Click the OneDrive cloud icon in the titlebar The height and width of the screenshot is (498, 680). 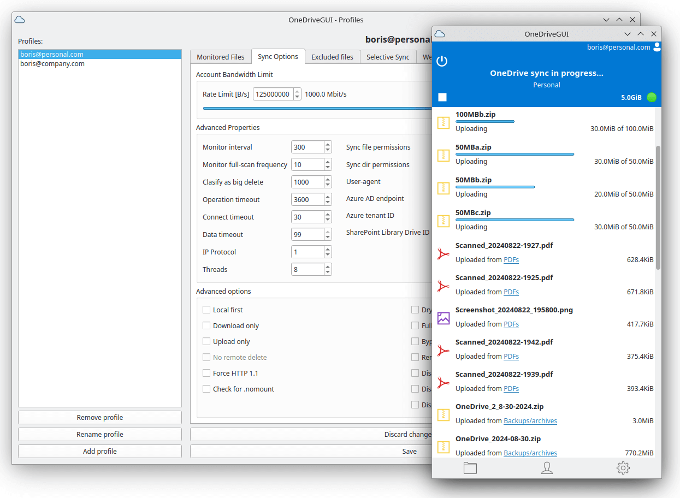pyautogui.click(x=440, y=34)
